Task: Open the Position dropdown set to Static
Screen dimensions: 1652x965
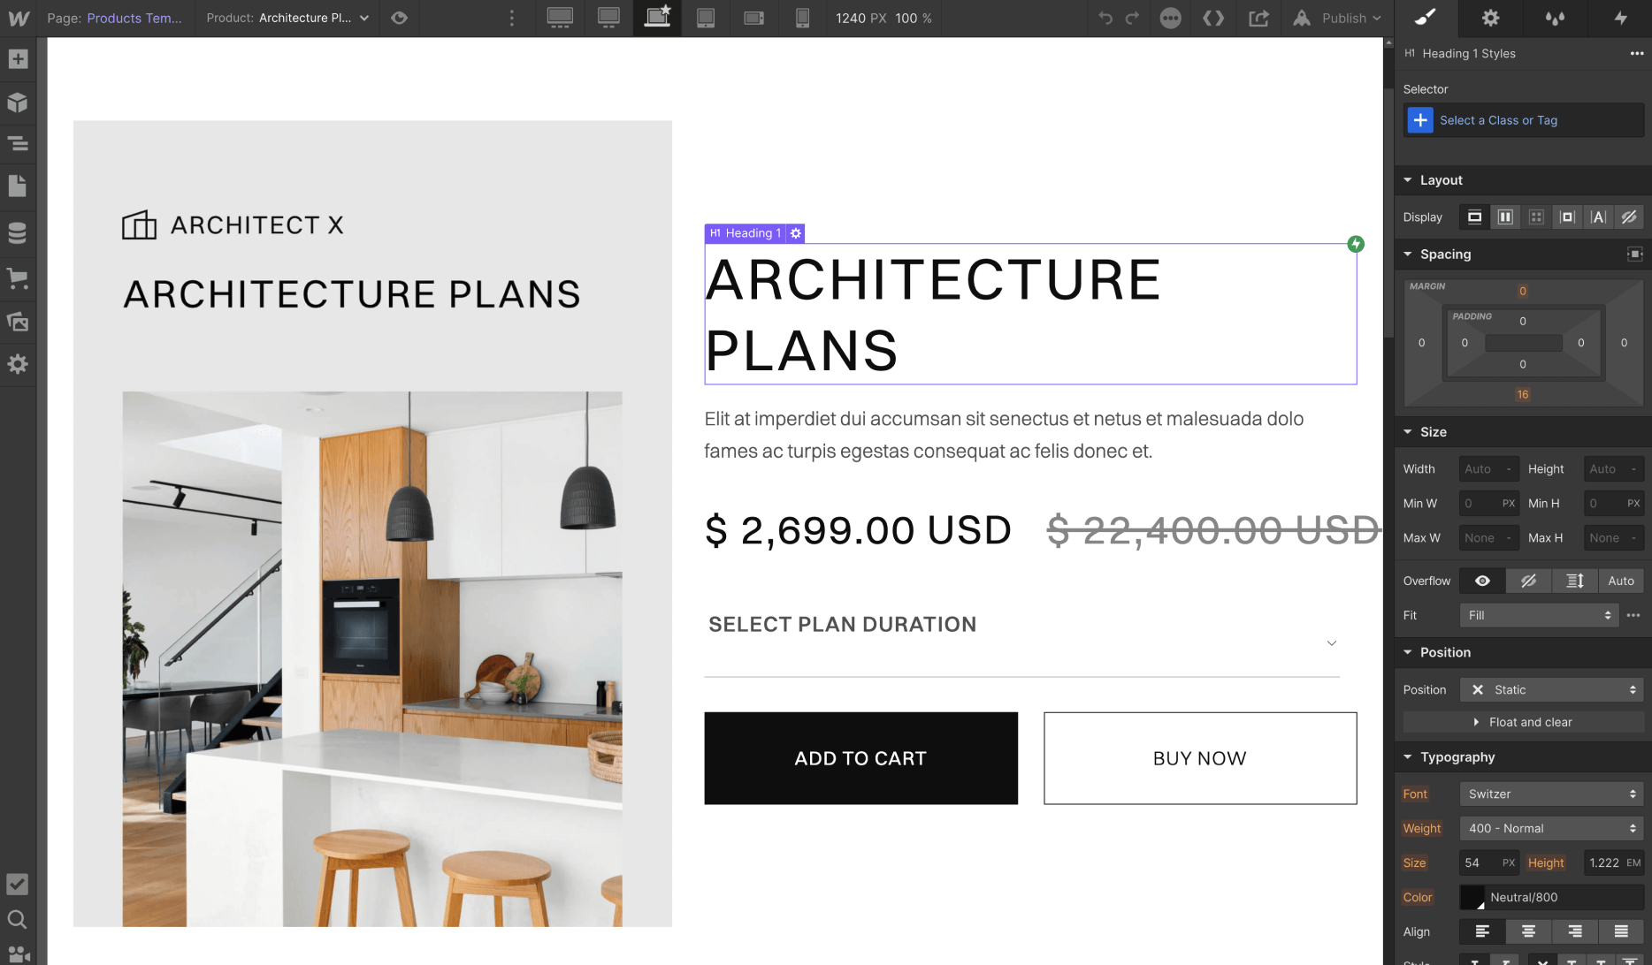Action: point(1552,689)
